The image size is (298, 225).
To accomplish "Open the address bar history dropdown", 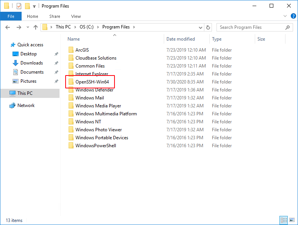I will (201, 27).
